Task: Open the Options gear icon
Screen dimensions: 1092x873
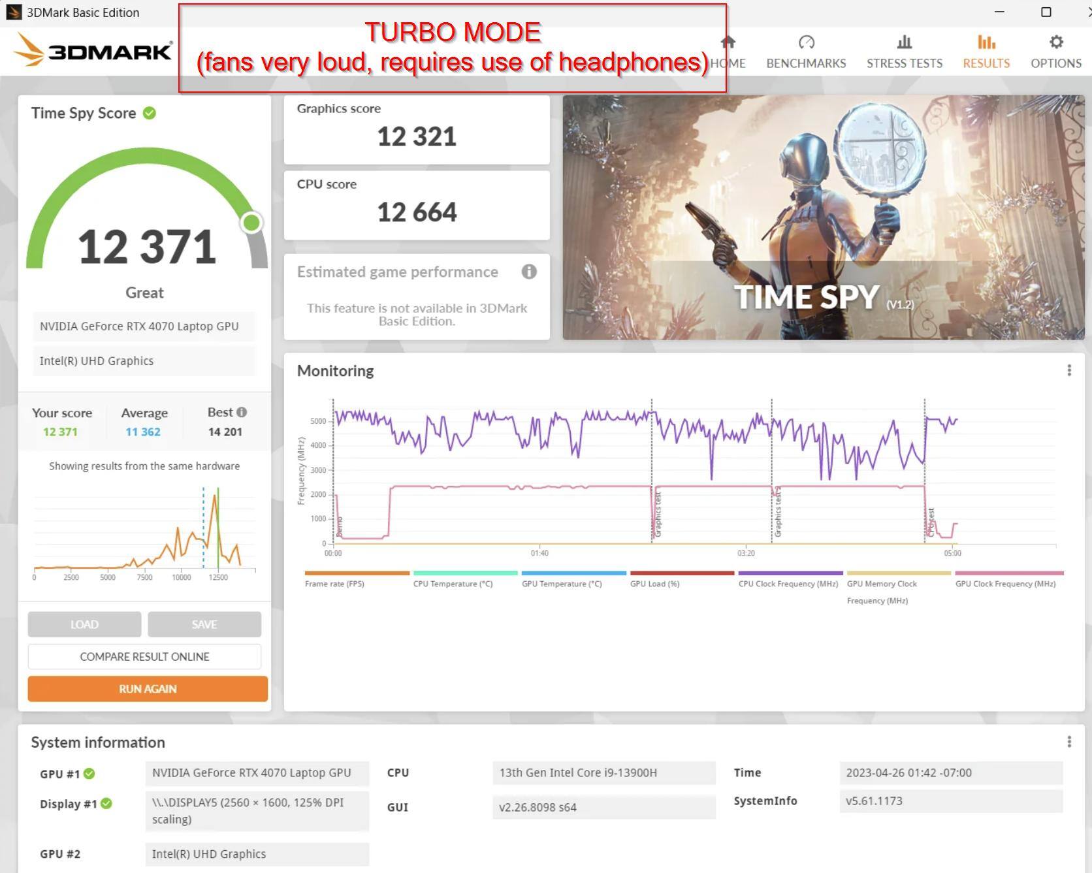Action: [1055, 43]
